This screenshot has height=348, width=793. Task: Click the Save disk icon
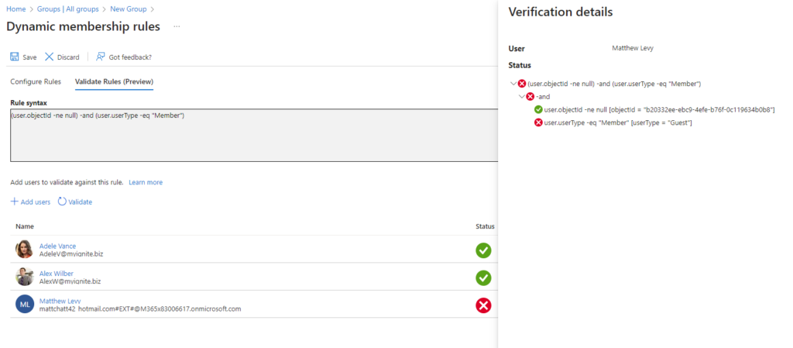15,57
